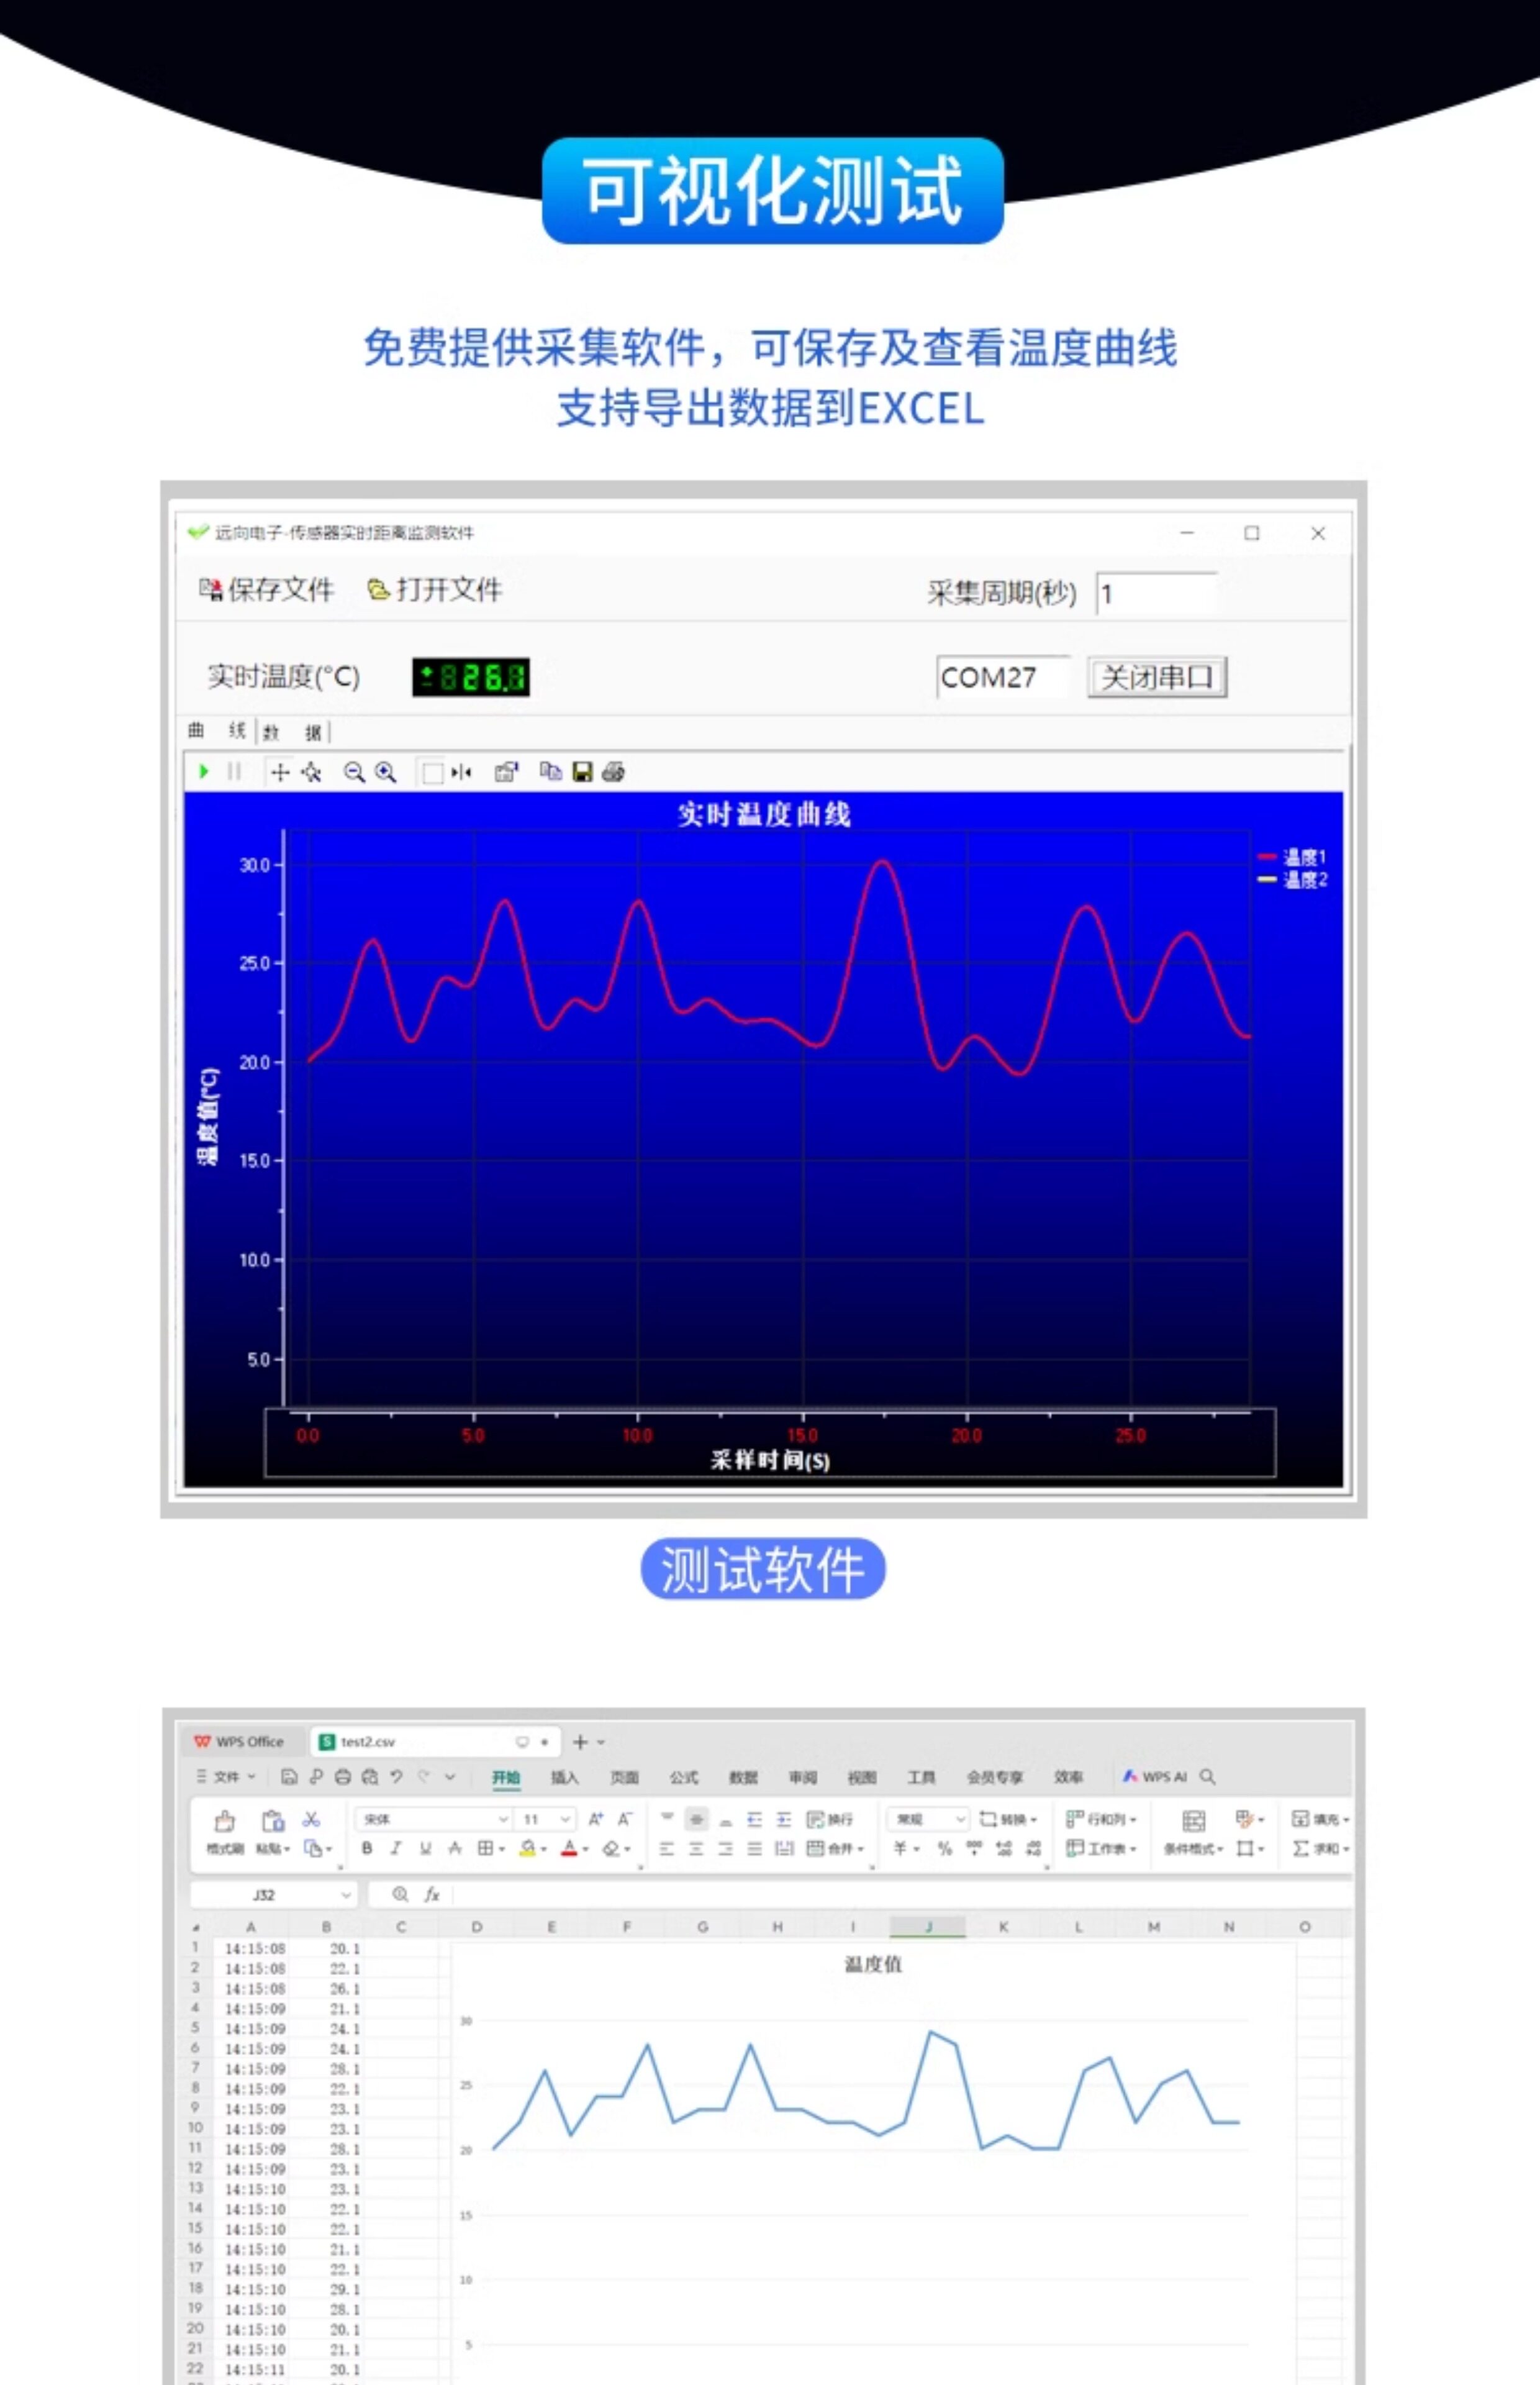
Task: Toggle Underline formatting in the WPS ribbon
Action: [426, 1849]
